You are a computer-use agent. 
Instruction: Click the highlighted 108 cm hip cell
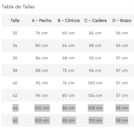tap(95, 108)
